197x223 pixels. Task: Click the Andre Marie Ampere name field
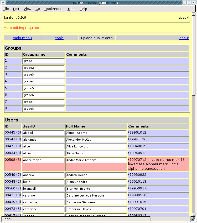[96, 160]
